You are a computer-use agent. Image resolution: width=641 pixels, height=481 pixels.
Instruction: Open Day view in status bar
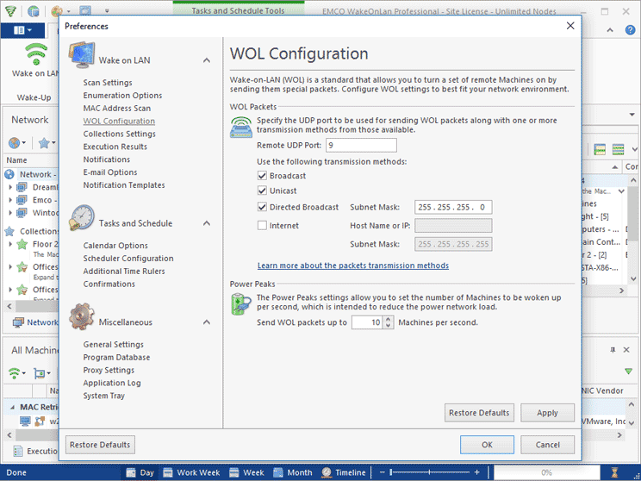(140, 472)
